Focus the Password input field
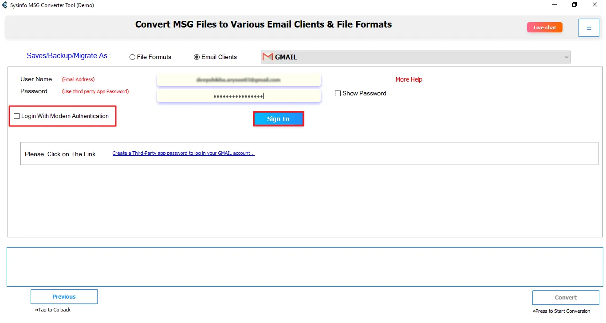This screenshot has width=606, height=323. (239, 96)
